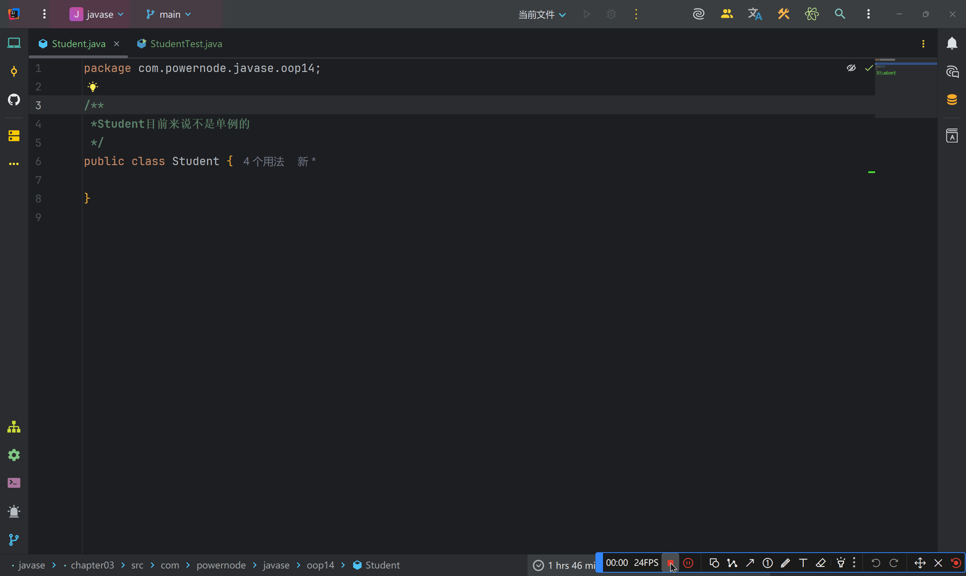Toggle the reader mode eye icon

click(851, 68)
